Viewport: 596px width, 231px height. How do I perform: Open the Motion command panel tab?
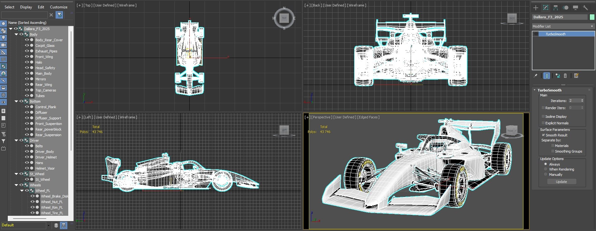point(566,8)
